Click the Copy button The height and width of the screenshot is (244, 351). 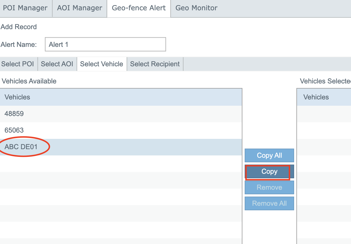[x=269, y=171]
